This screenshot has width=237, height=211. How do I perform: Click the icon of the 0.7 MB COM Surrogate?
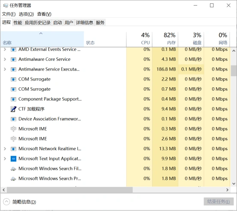click(x=13, y=89)
